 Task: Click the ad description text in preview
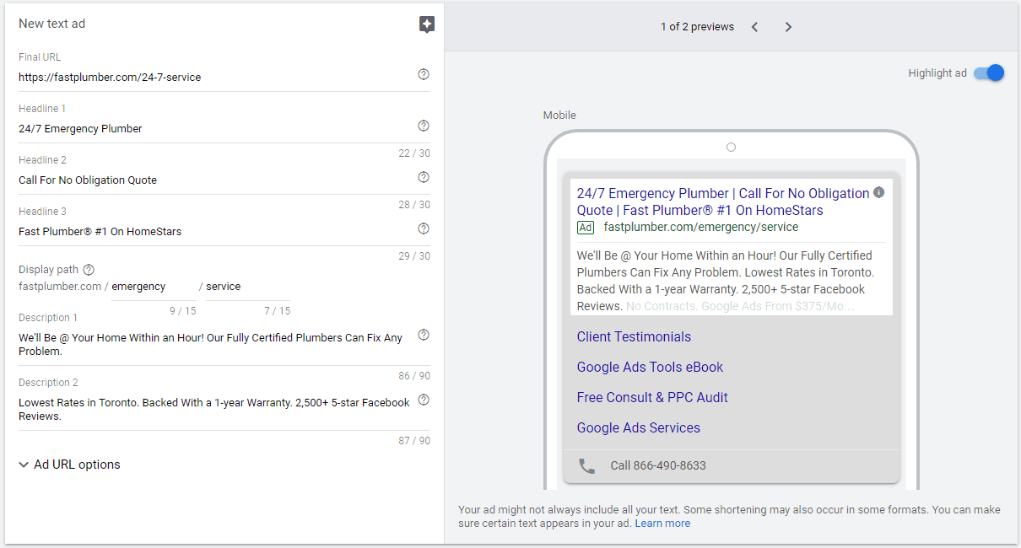point(726,281)
